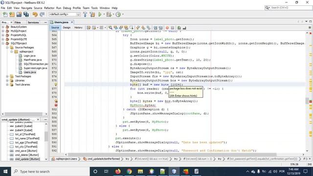This screenshot has height=176, width=313.
Task: Click the Redo toolbar icon
Action: [x=42, y=14]
